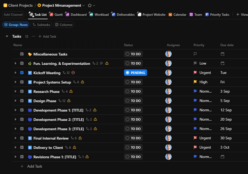Toggle TO DO status on Research Phase

point(133,91)
